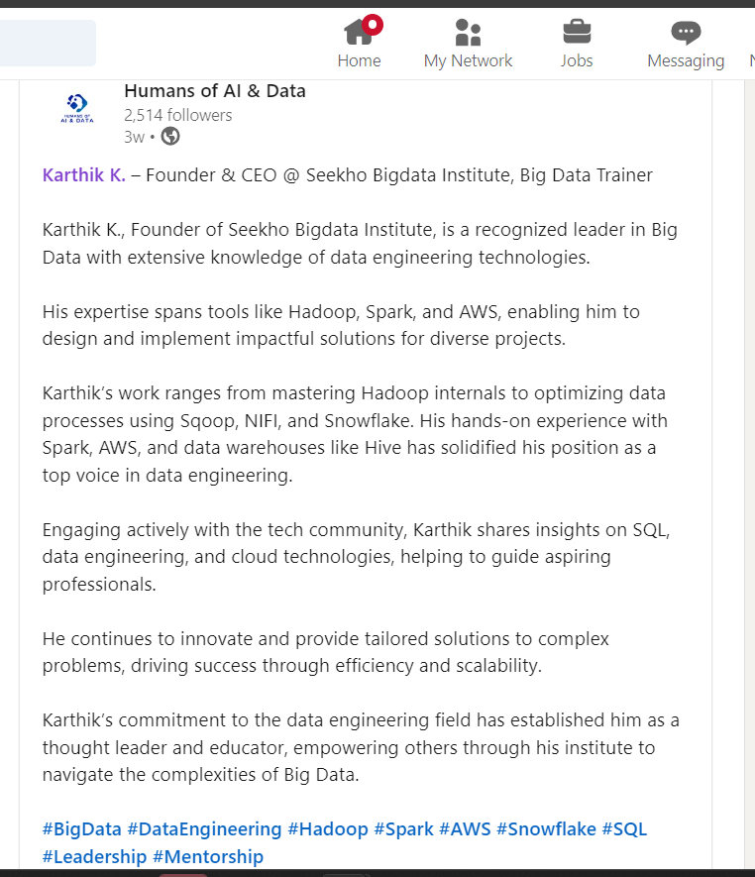Open the #SQL hashtag

624,828
